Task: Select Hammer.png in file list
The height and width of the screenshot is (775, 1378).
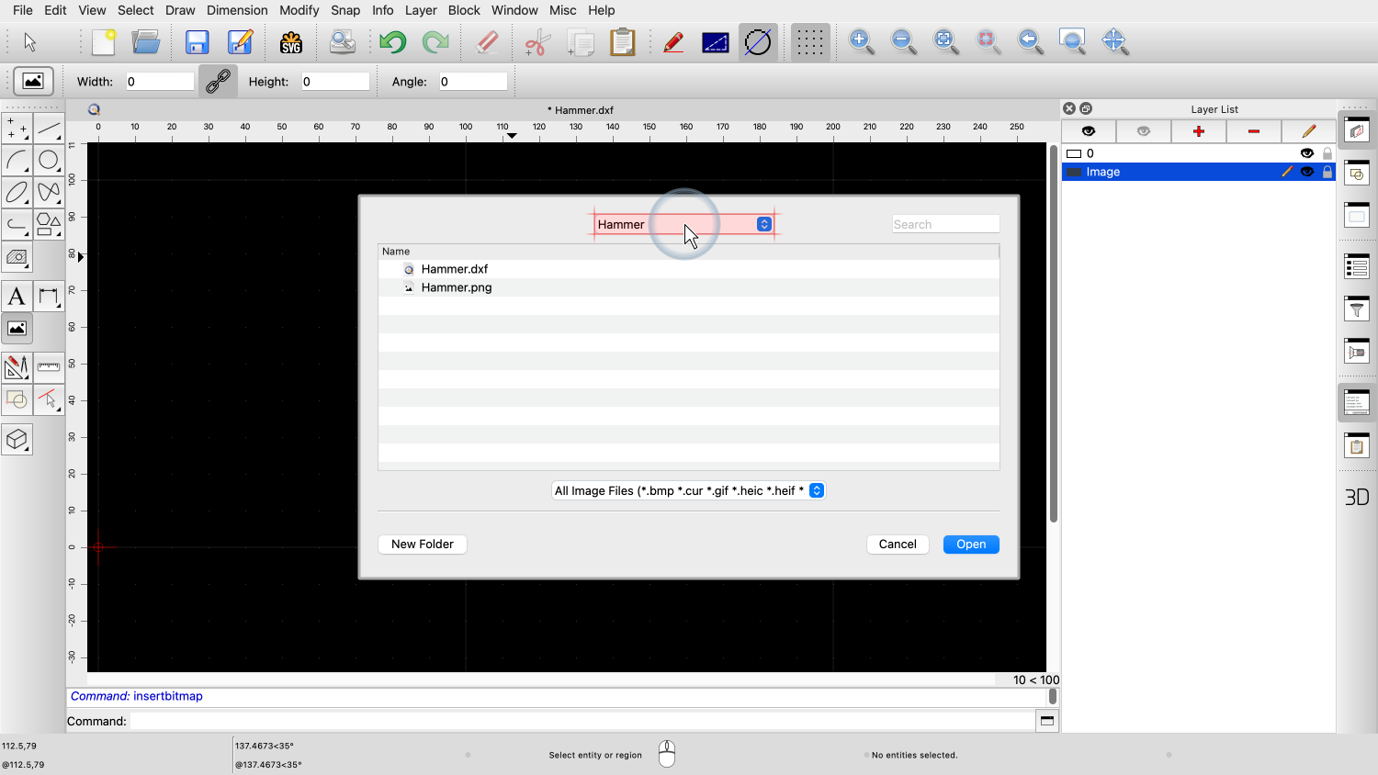Action: pyautogui.click(x=456, y=287)
